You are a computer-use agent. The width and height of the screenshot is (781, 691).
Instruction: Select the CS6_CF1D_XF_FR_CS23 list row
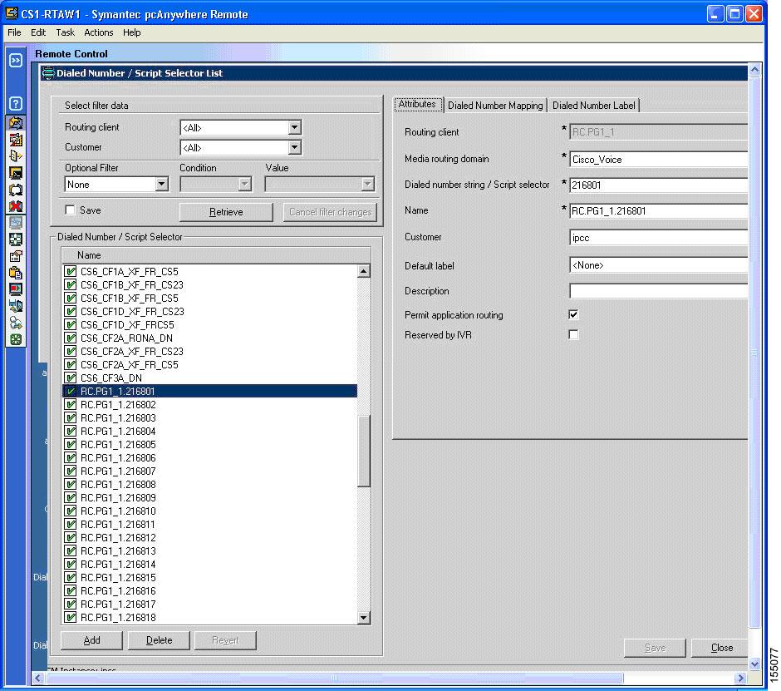pos(210,312)
